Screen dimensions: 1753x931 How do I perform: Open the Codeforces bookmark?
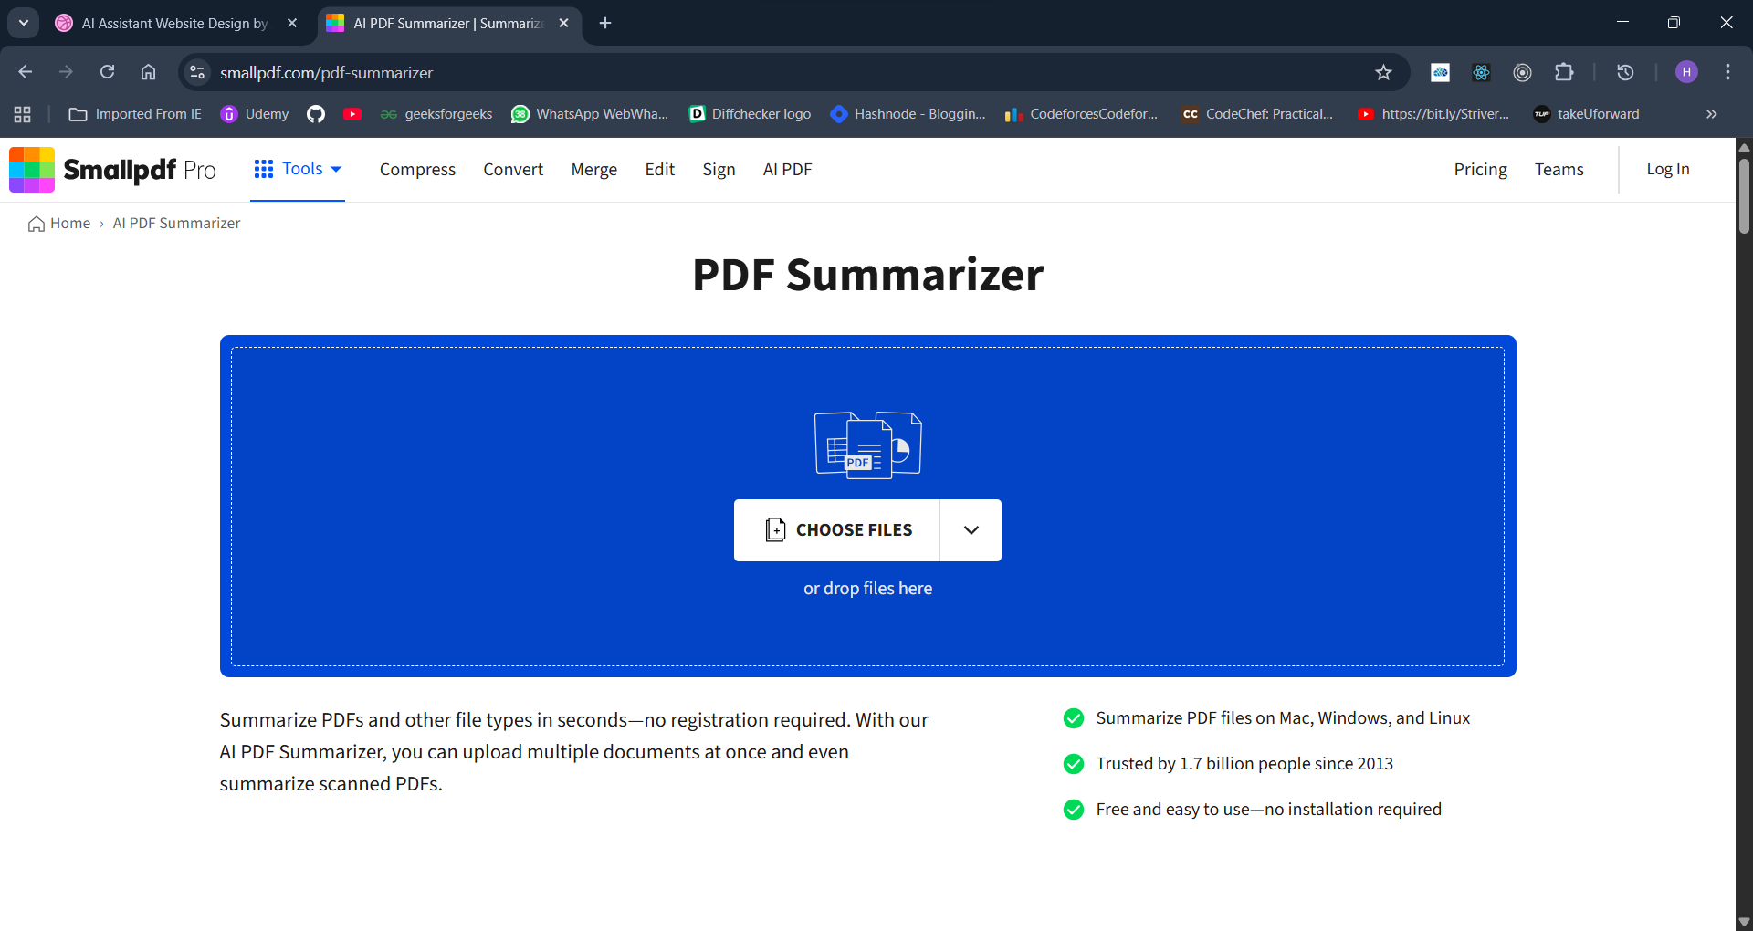tap(1080, 114)
